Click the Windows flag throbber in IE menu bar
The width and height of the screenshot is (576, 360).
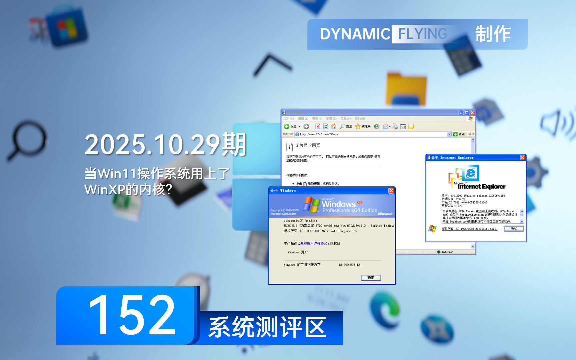tap(471, 118)
